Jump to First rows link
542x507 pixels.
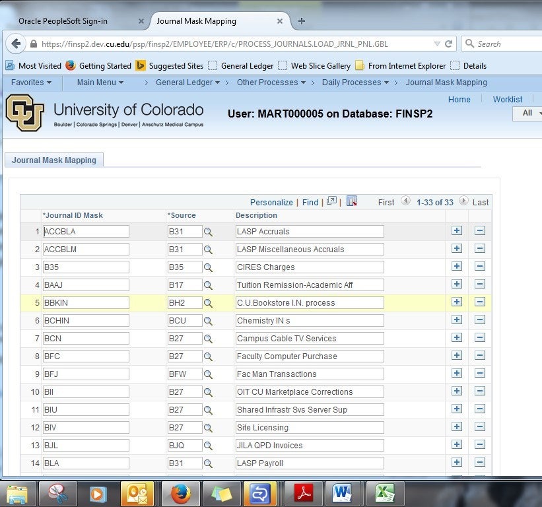pyautogui.click(x=386, y=203)
